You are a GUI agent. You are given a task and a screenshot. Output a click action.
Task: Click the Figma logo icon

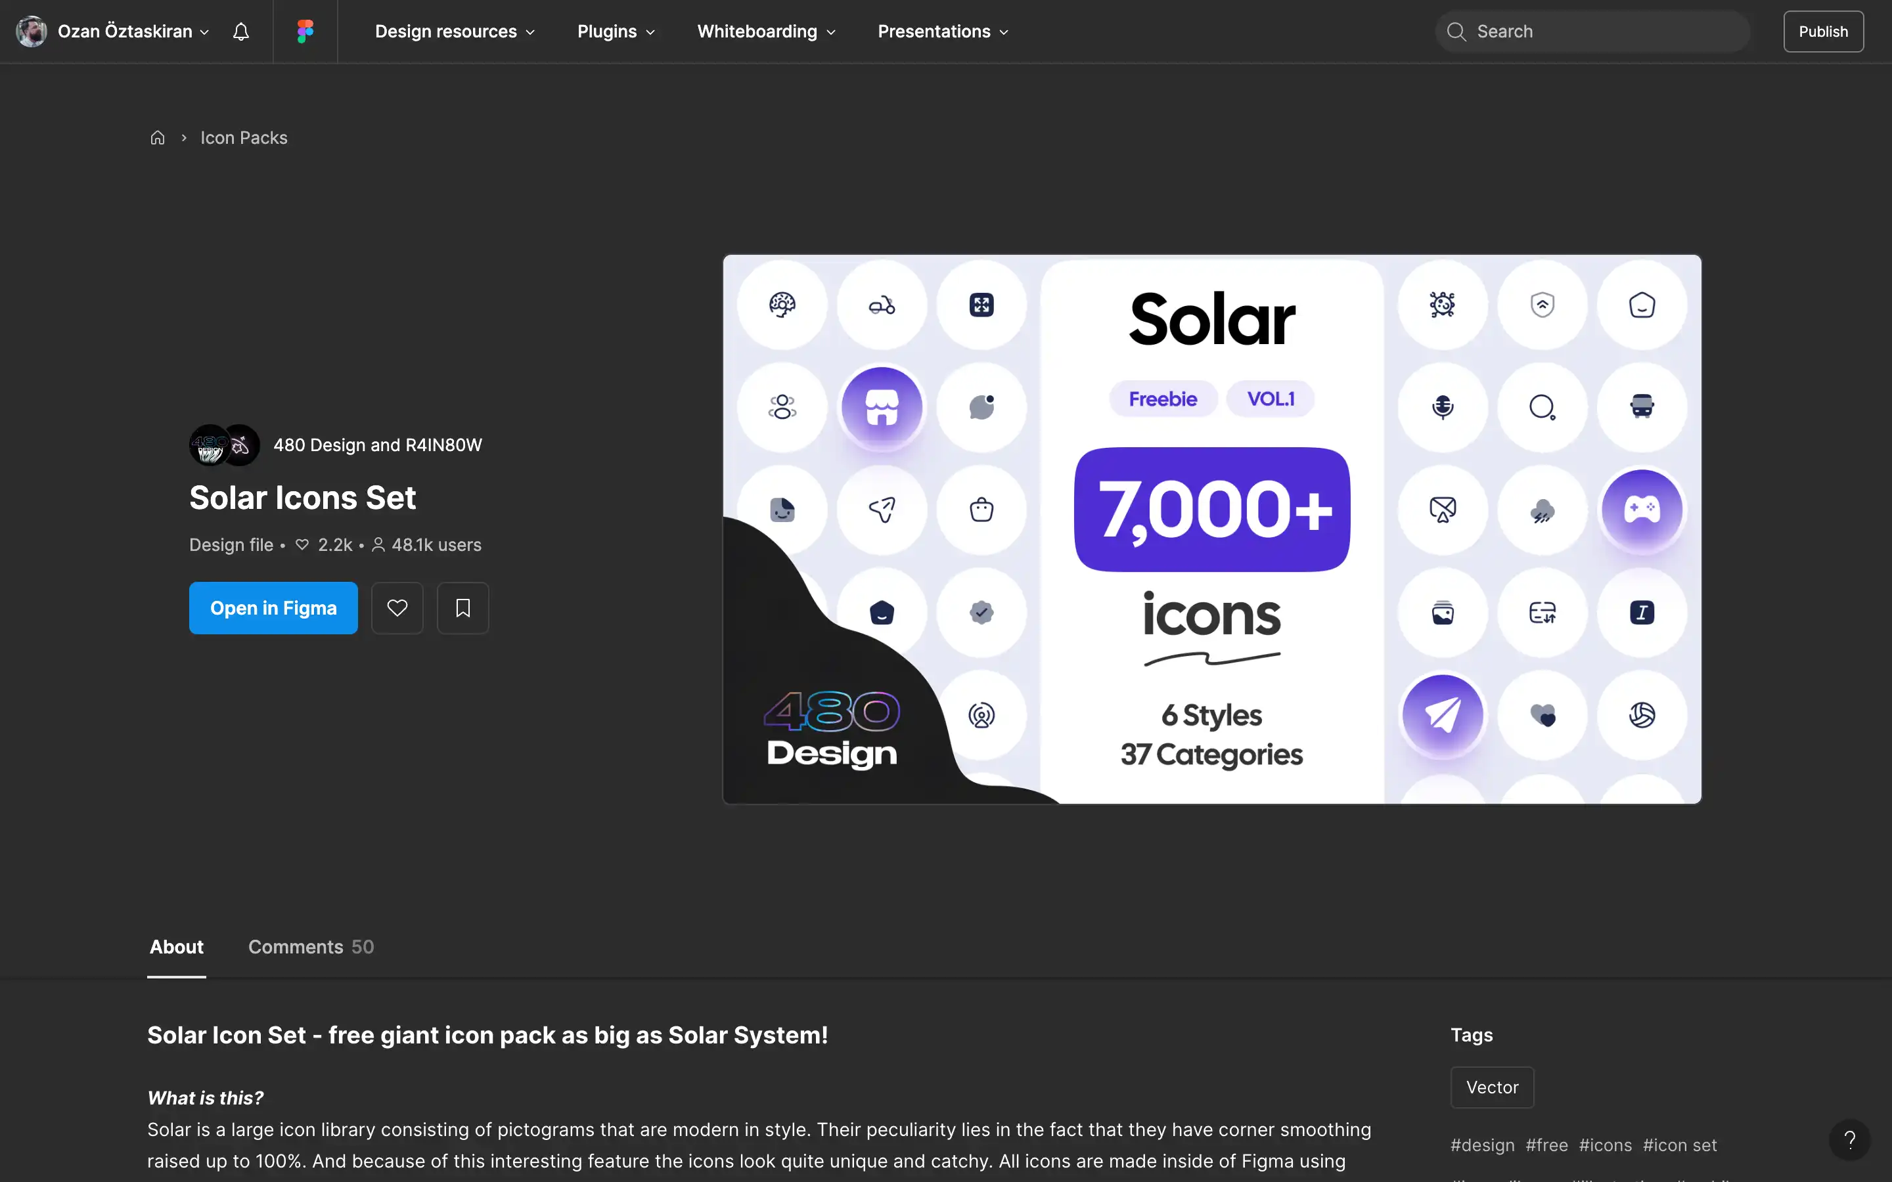tap(305, 32)
